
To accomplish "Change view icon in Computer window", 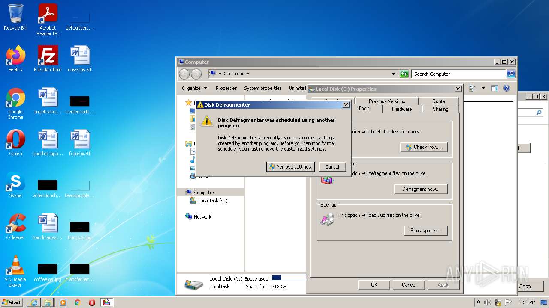I will click(x=473, y=88).
